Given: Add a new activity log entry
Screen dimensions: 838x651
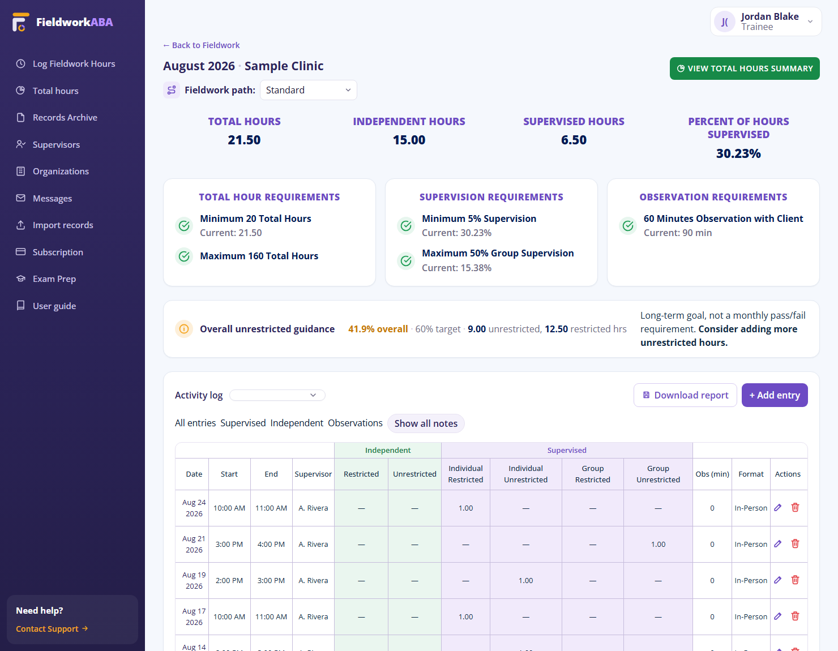Looking at the screenshot, I should (x=775, y=395).
